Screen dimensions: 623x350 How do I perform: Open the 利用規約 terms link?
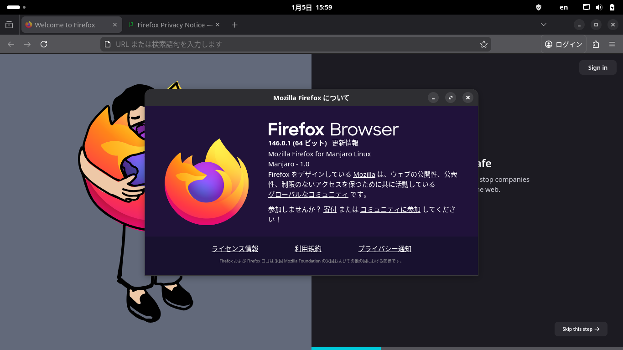click(x=308, y=248)
